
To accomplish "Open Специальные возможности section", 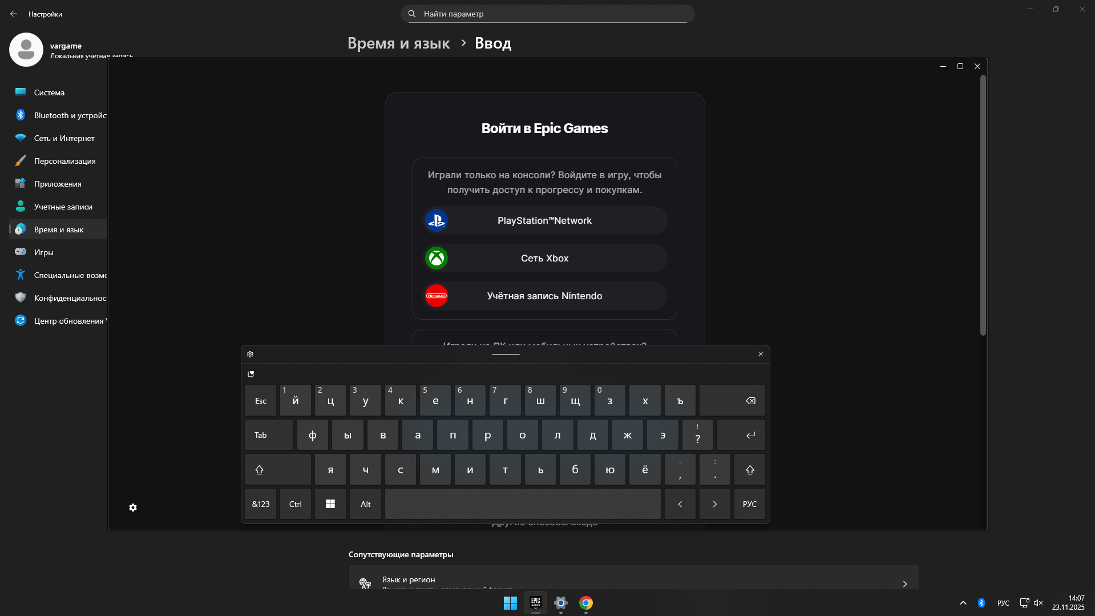I will (x=58, y=275).
